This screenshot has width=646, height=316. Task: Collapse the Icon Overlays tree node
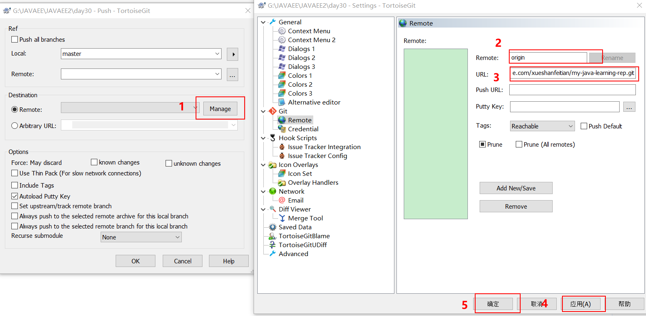[x=263, y=165]
